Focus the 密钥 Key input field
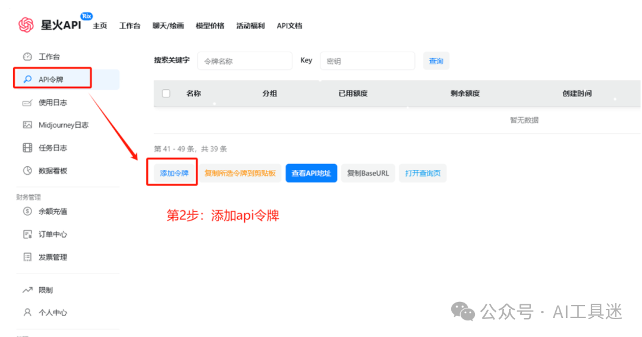 coord(368,61)
